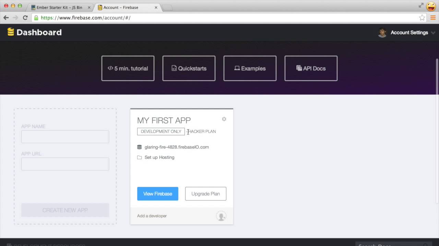The height and width of the screenshot is (246, 439).
Task: Close the Account – Firebase tab
Action: [156, 8]
